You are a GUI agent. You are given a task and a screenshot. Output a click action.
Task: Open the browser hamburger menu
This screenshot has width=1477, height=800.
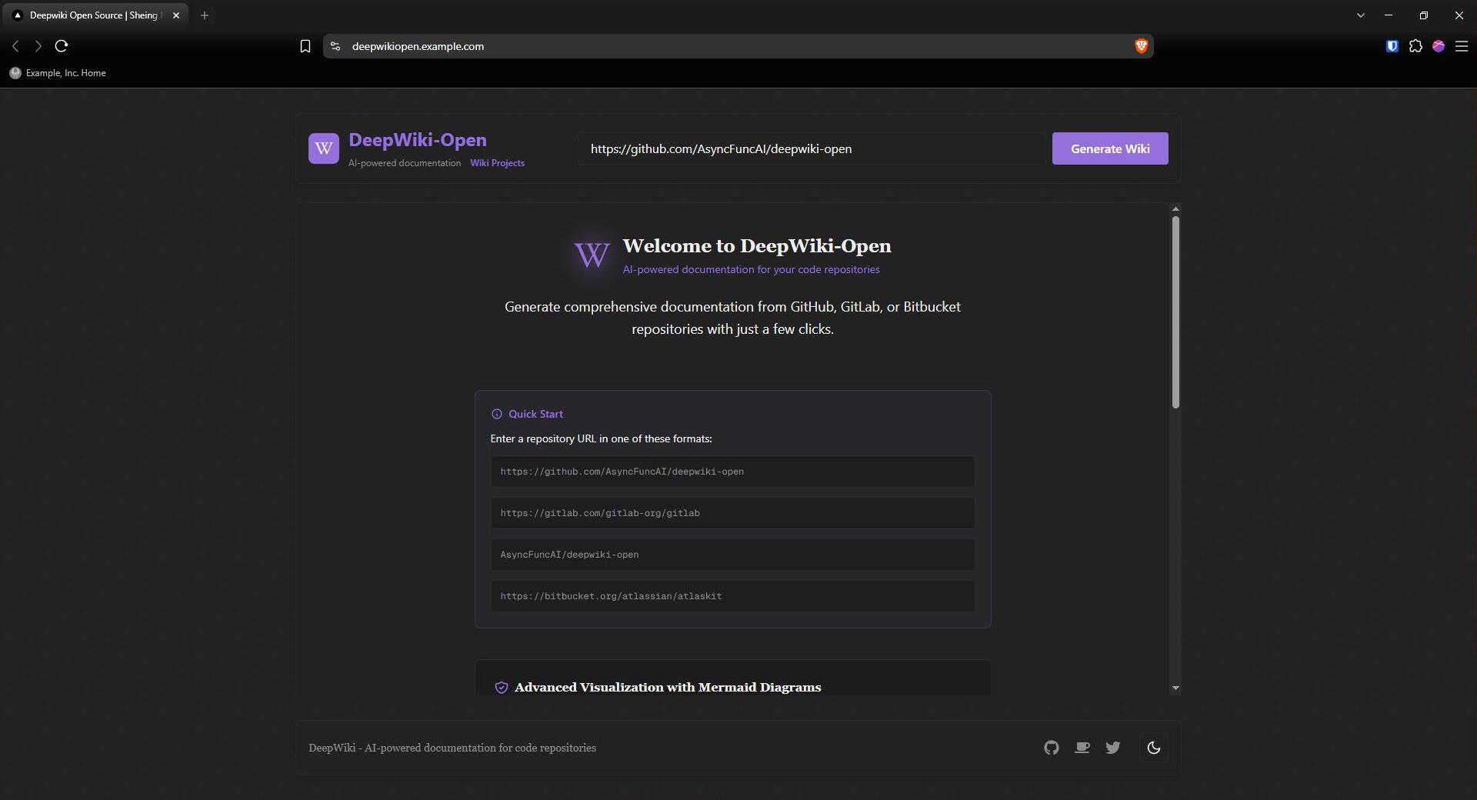(x=1462, y=46)
